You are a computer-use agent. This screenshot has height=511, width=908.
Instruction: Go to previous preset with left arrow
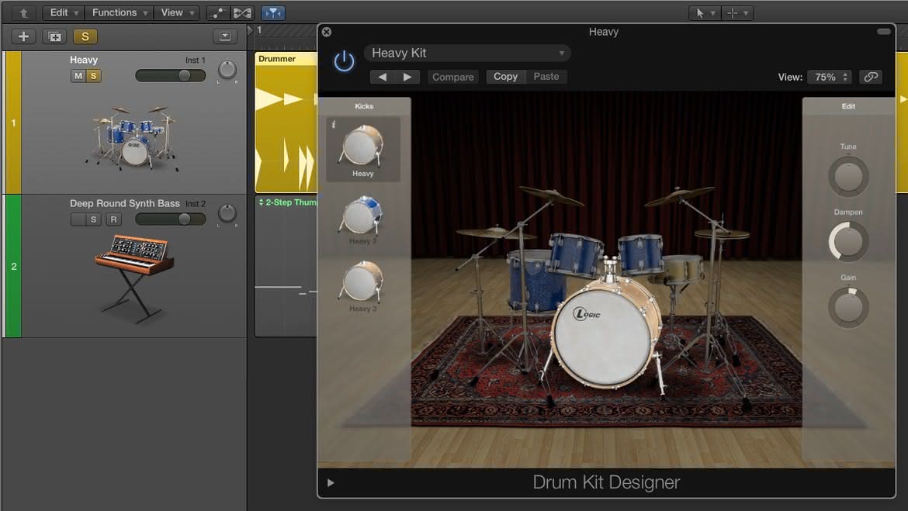[382, 77]
